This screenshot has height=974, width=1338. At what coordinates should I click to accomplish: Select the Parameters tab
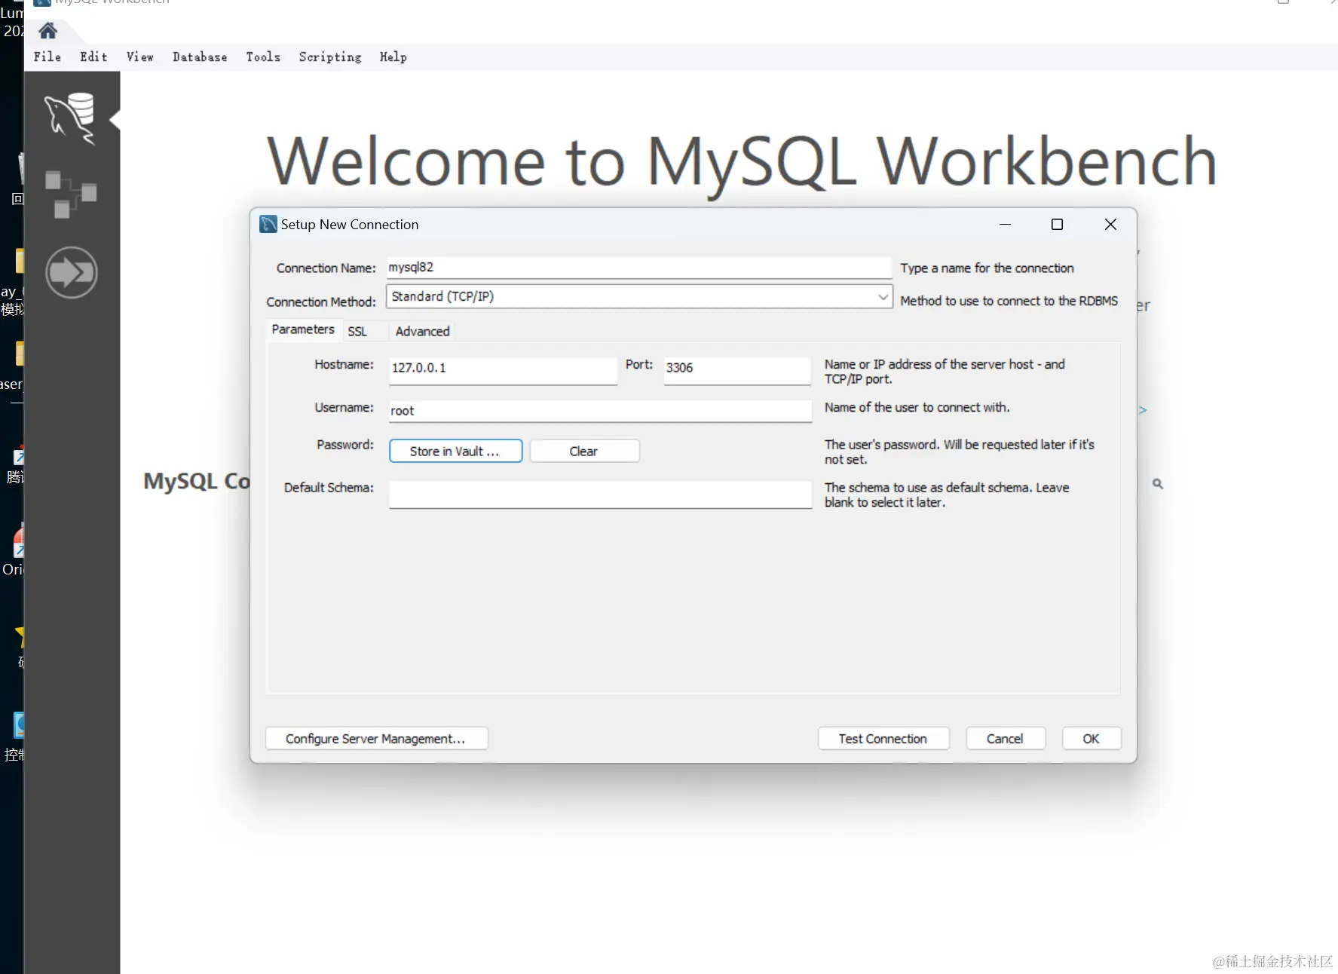click(x=303, y=329)
